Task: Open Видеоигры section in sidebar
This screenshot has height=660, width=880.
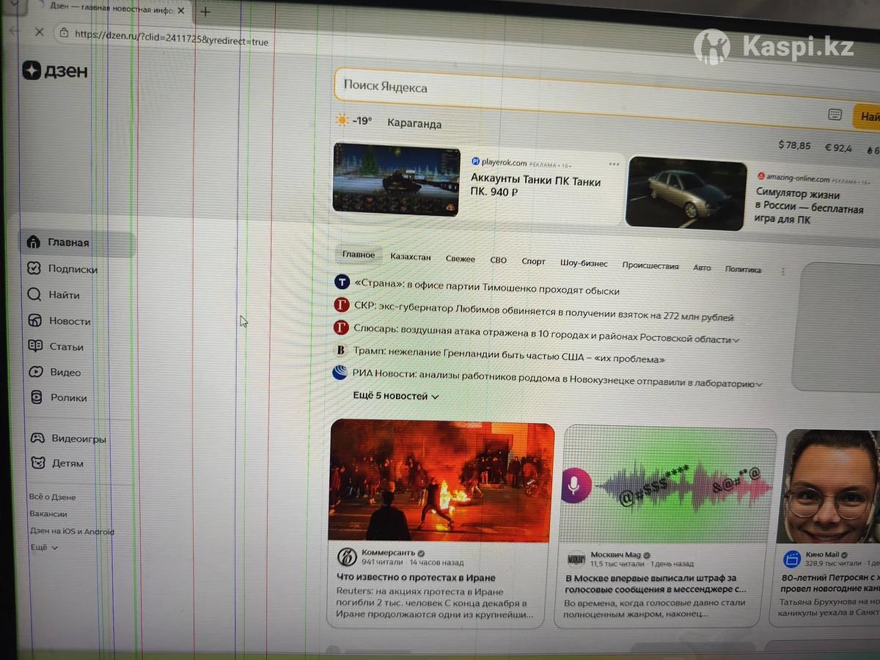Action: (78, 439)
